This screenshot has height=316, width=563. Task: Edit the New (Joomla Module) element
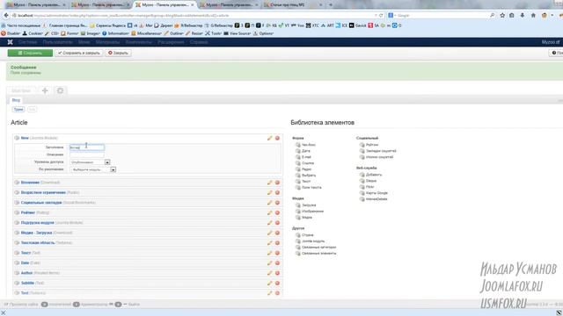[x=270, y=138]
